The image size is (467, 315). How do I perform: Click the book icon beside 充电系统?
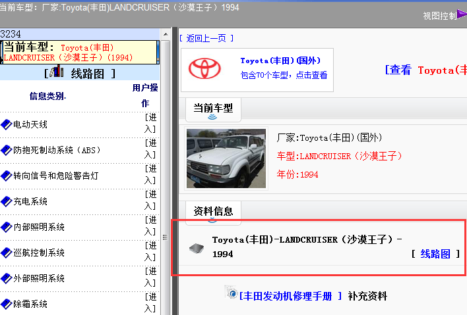point(6,201)
